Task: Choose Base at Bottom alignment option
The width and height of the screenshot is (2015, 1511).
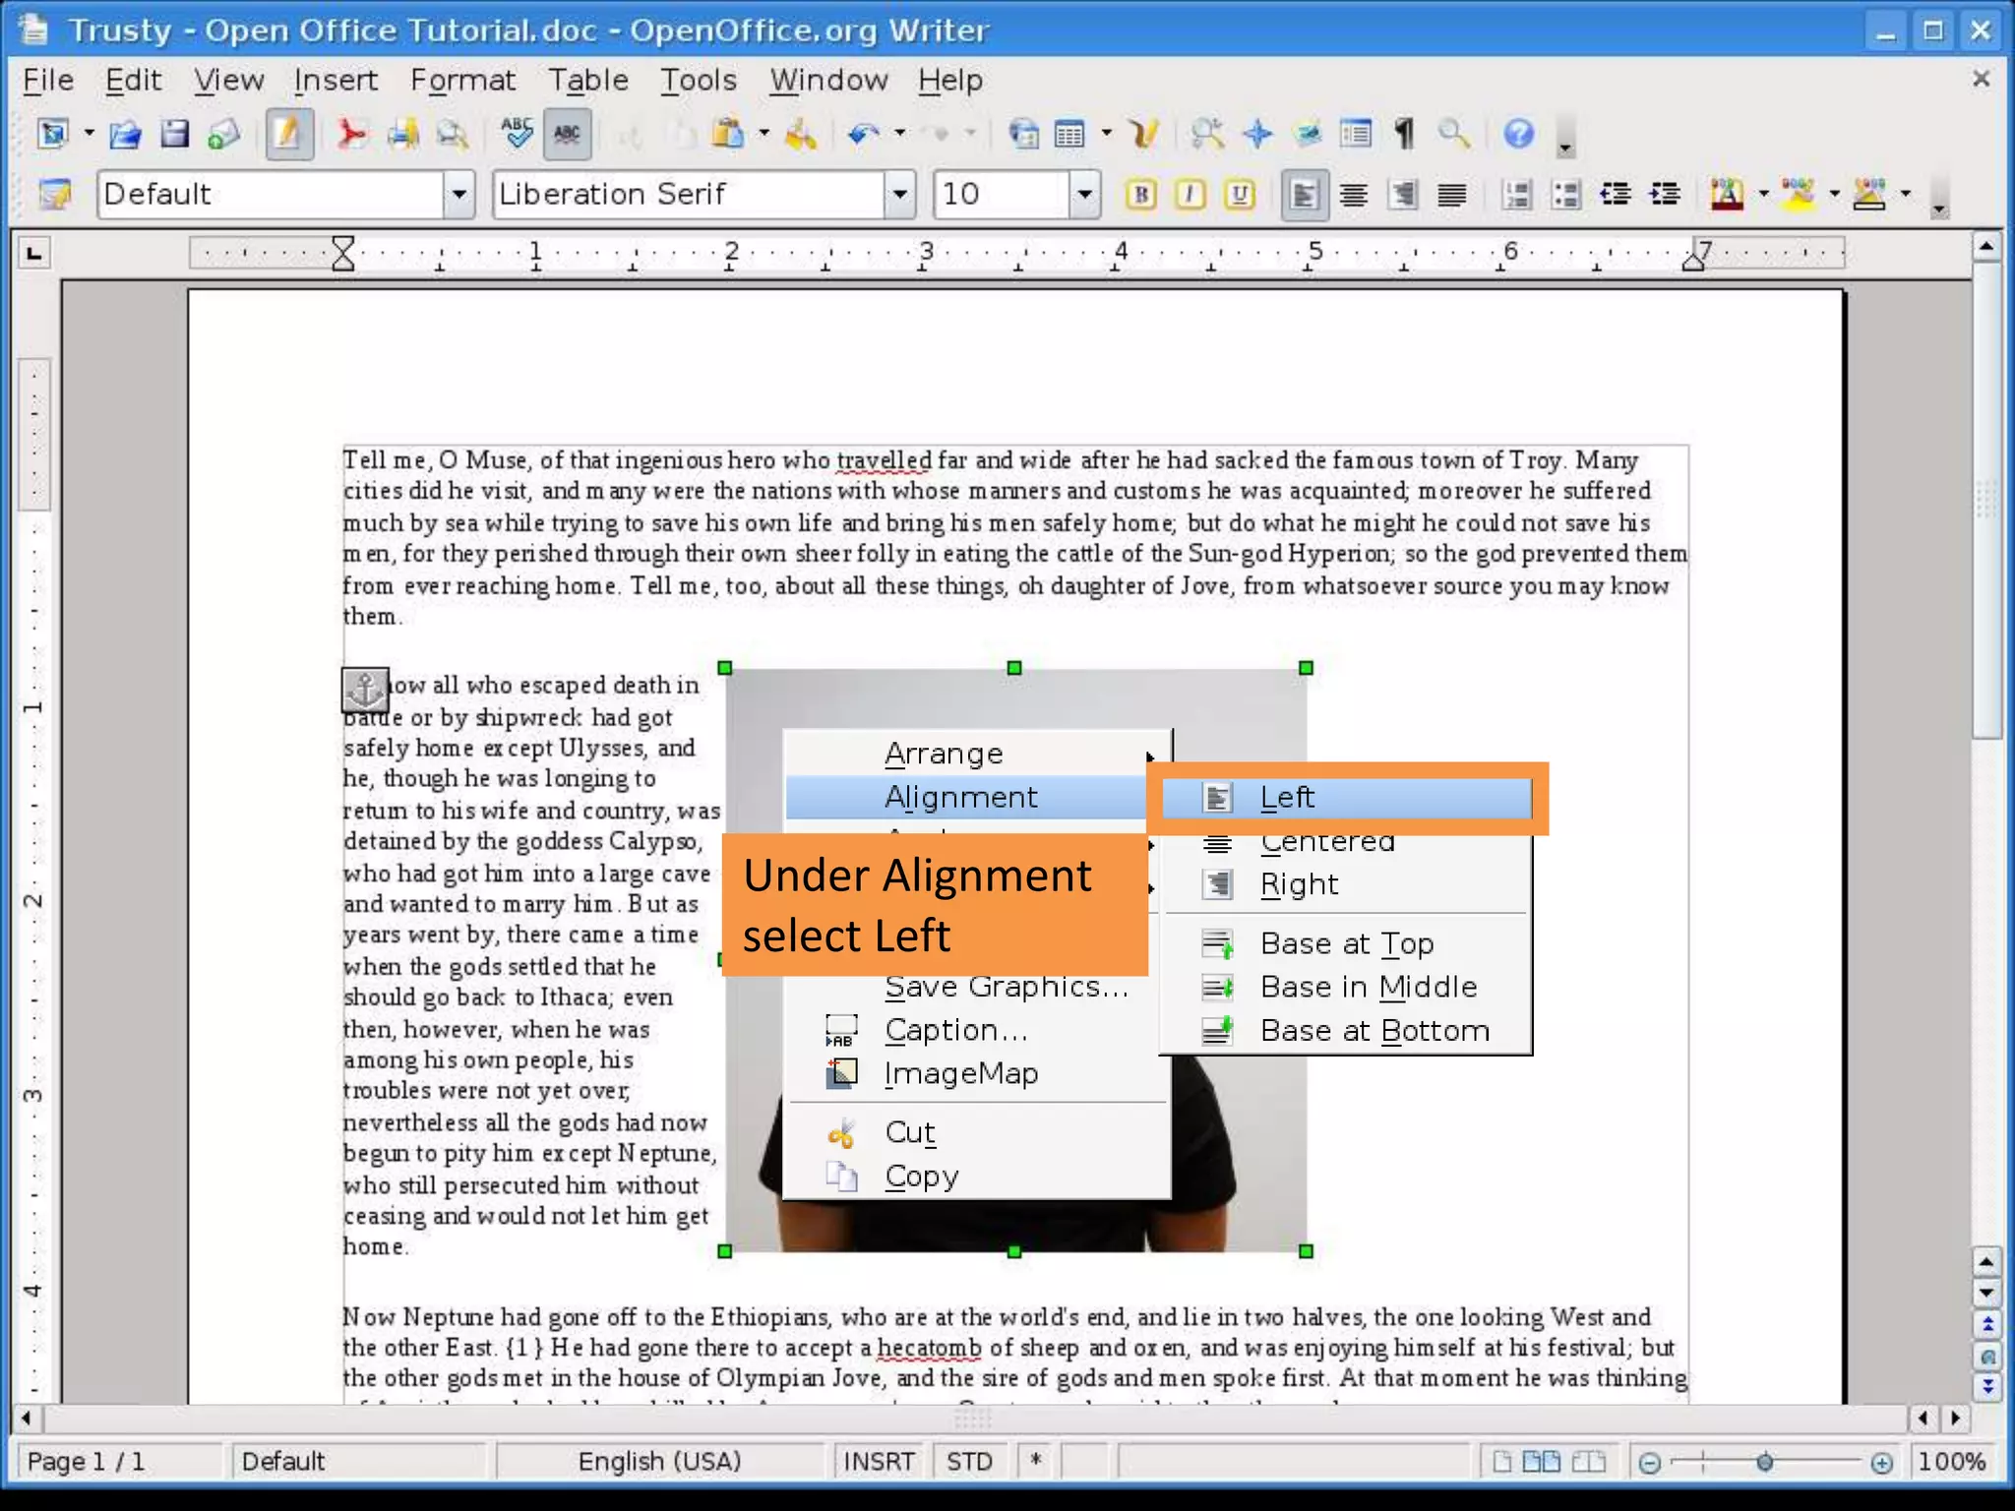Action: coord(1374,1031)
